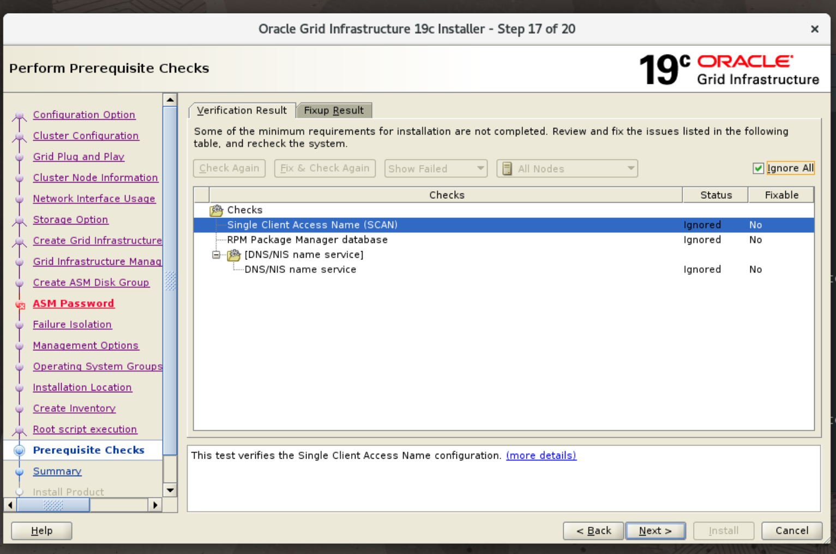
Task: Click the Back button
Action: pyautogui.click(x=593, y=531)
